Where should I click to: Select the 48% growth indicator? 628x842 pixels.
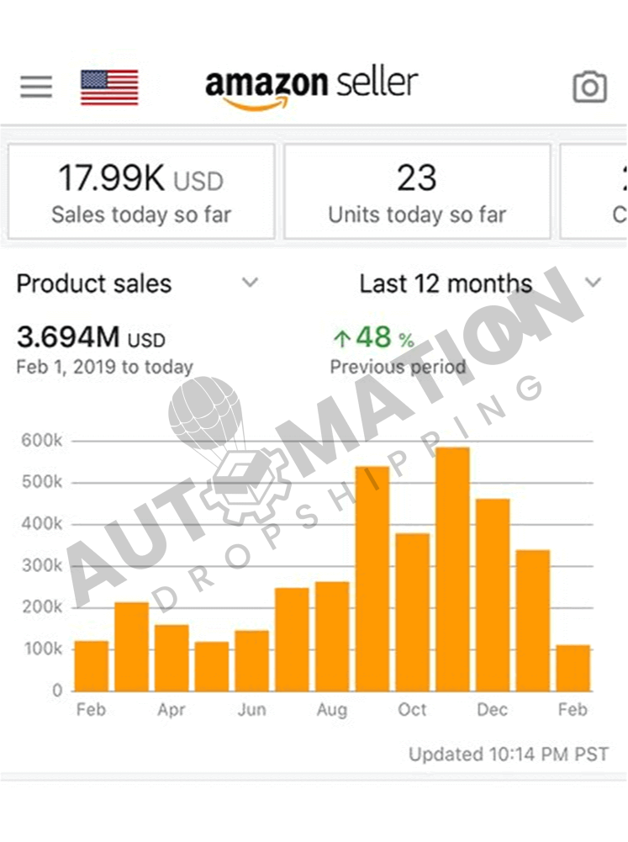(x=372, y=337)
